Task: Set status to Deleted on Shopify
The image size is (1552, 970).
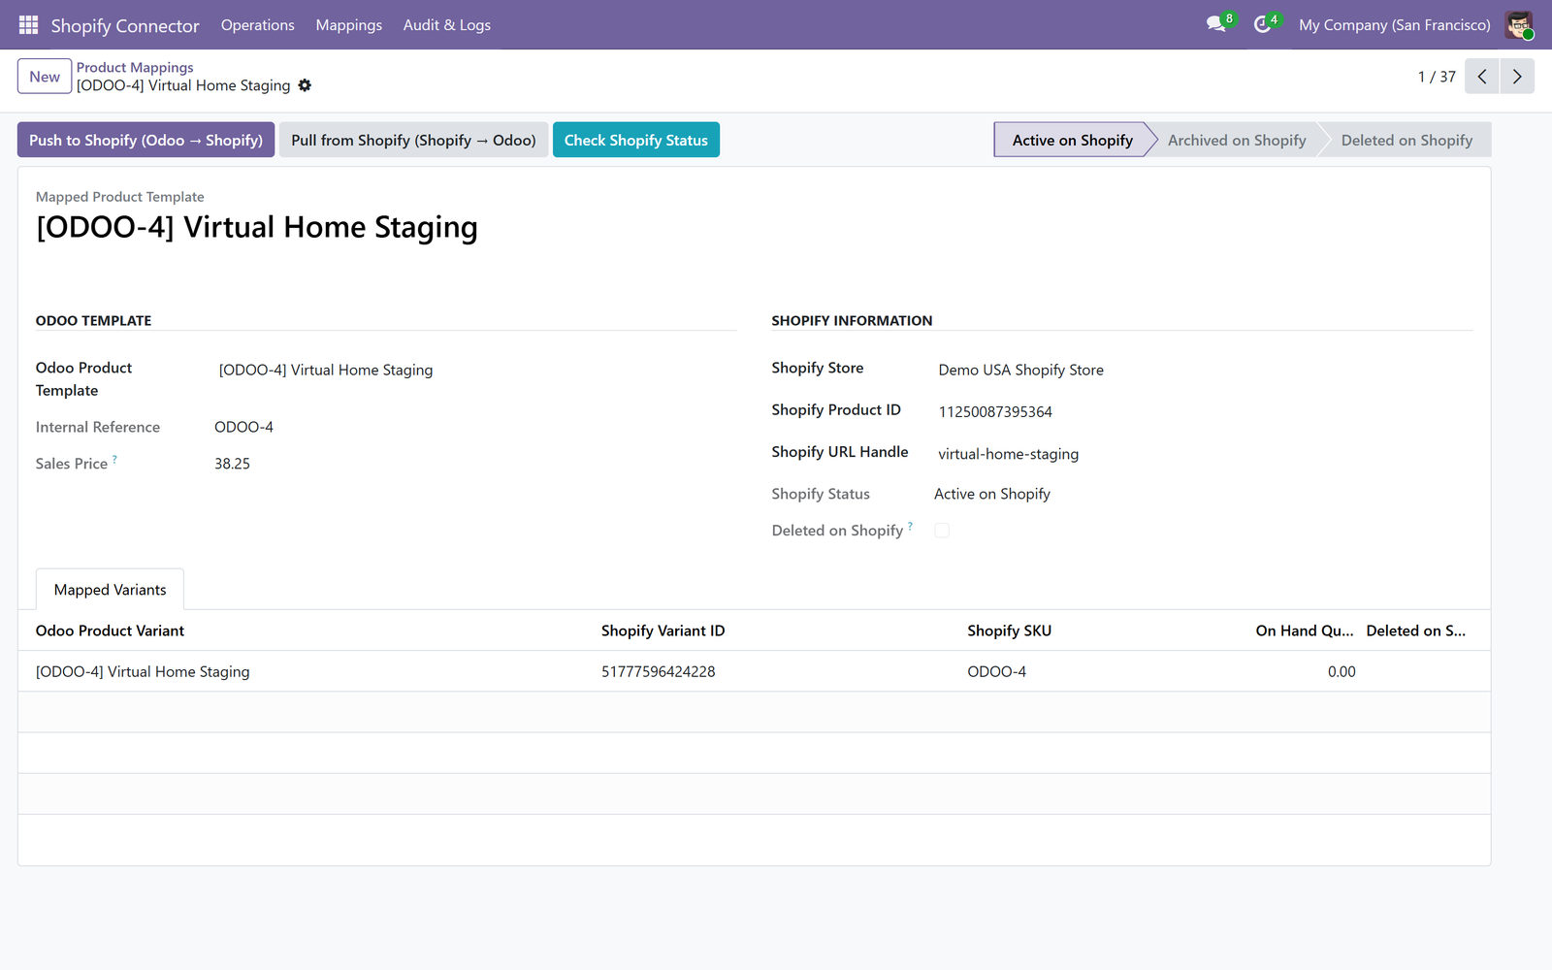Action: (x=1406, y=140)
